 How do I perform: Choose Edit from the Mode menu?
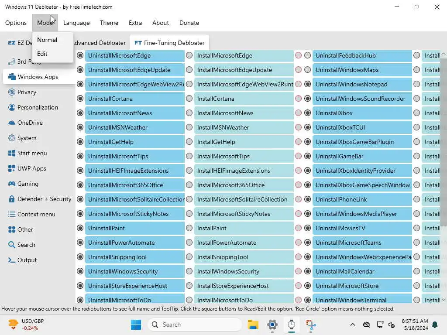click(x=53, y=54)
